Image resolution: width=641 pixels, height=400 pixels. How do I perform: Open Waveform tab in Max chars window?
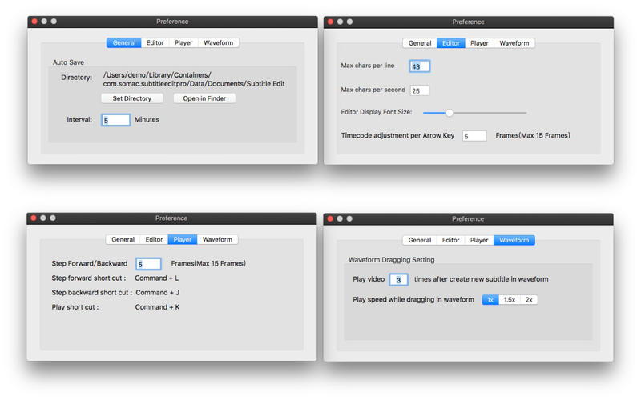tap(514, 43)
